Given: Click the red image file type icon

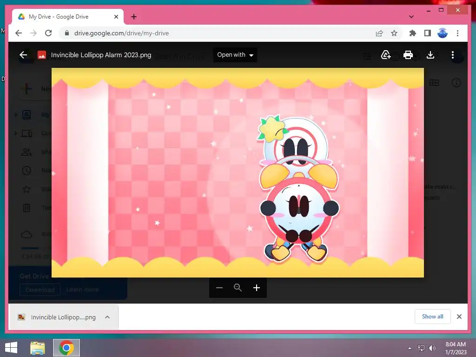Looking at the screenshot, I should click(41, 55).
